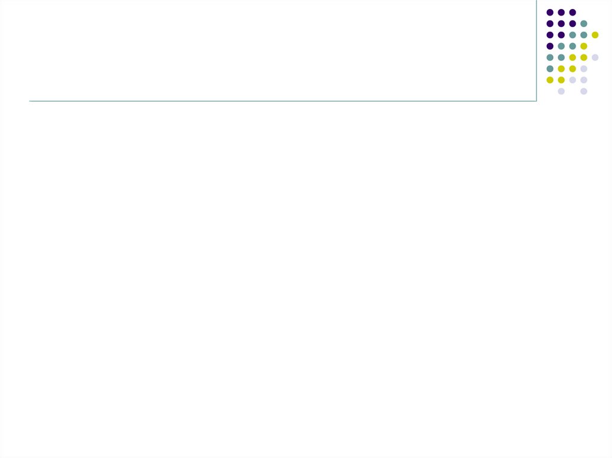Select the only yellow dot in fourth dot row
This screenshot has width=612, height=458.
pos(583,46)
